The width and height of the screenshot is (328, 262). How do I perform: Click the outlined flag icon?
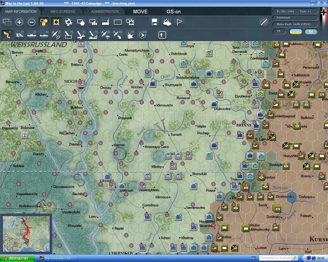(x=179, y=22)
